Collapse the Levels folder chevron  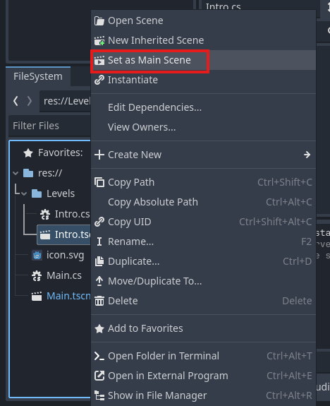[x=24, y=193]
